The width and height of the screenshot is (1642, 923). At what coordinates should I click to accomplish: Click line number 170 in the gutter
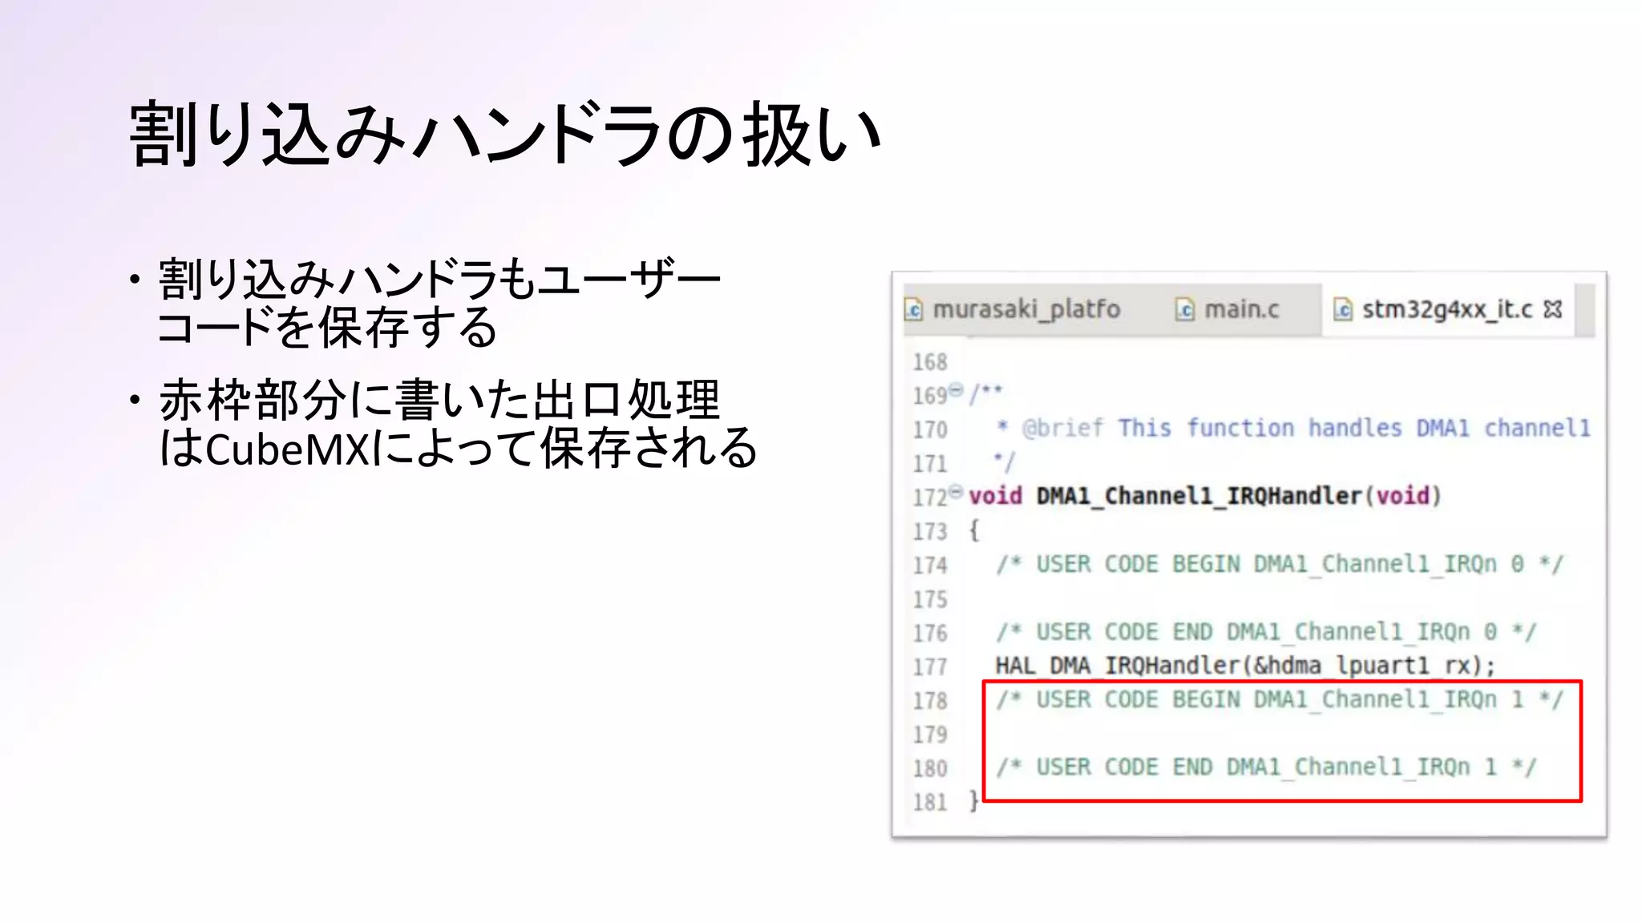[930, 430]
